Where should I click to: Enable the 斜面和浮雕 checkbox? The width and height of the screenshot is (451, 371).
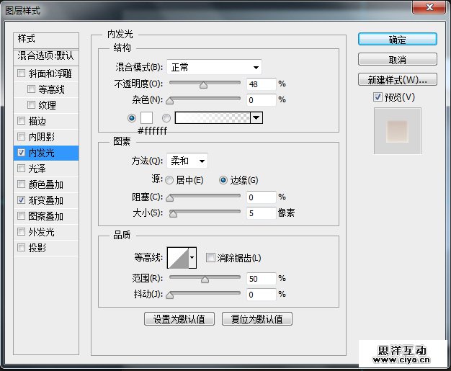[x=22, y=73]
